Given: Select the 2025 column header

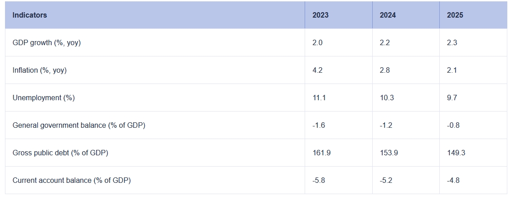Looking at the screenshot, I should [455, 15].
